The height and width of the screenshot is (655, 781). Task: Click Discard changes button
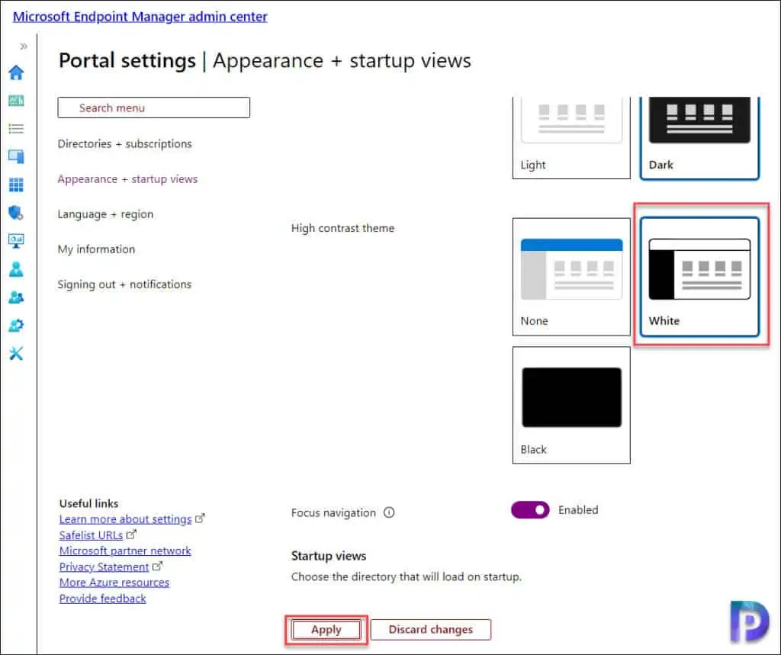(431, 630)
